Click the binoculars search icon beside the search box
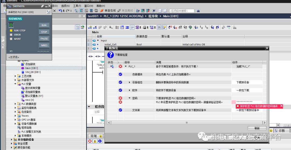Viewport: 291px width, 150px height. click(x=198, y=11)
